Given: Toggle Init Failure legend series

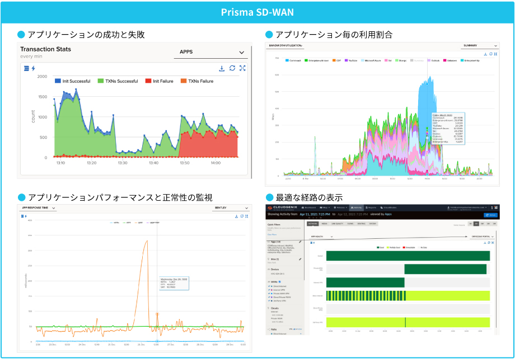Looking at the screenshot, I should point(160,81).
